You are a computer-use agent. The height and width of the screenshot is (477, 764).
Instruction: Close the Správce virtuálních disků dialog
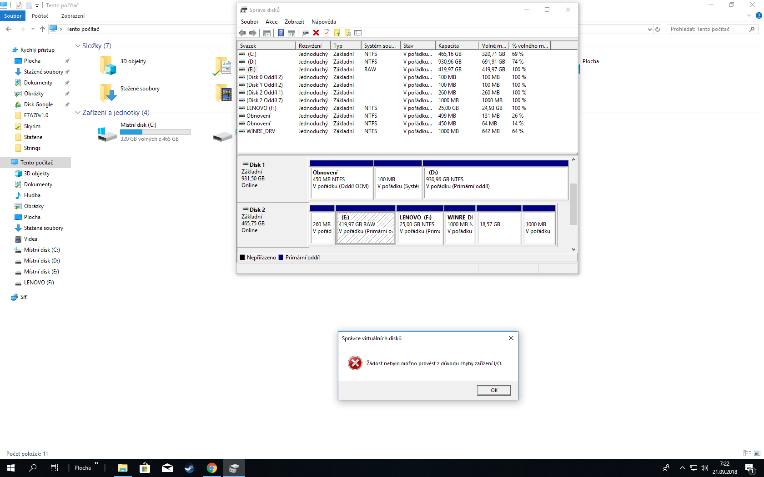click(511, 338)
